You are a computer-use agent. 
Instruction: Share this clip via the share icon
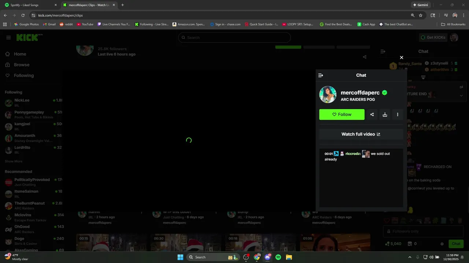(x=372, y=114)
